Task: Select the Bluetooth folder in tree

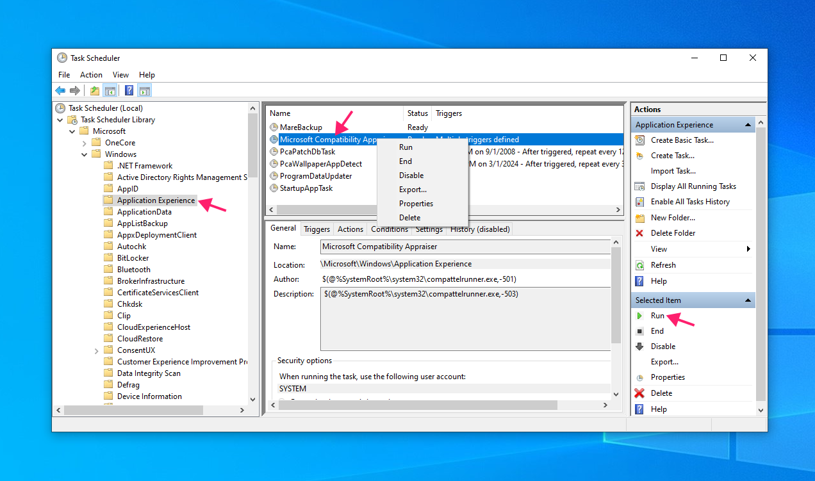Action: click(133, 270)
